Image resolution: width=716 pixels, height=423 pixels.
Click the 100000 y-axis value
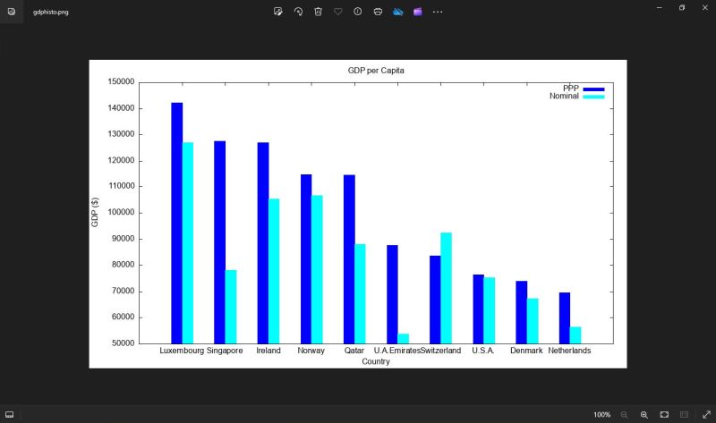[121, 213]
